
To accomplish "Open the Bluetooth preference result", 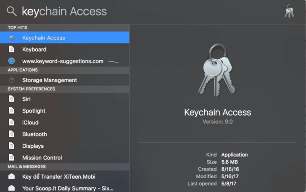I will 65,134.
